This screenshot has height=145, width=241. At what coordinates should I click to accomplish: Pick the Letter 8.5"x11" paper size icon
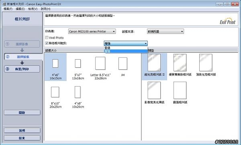[100, 63]
